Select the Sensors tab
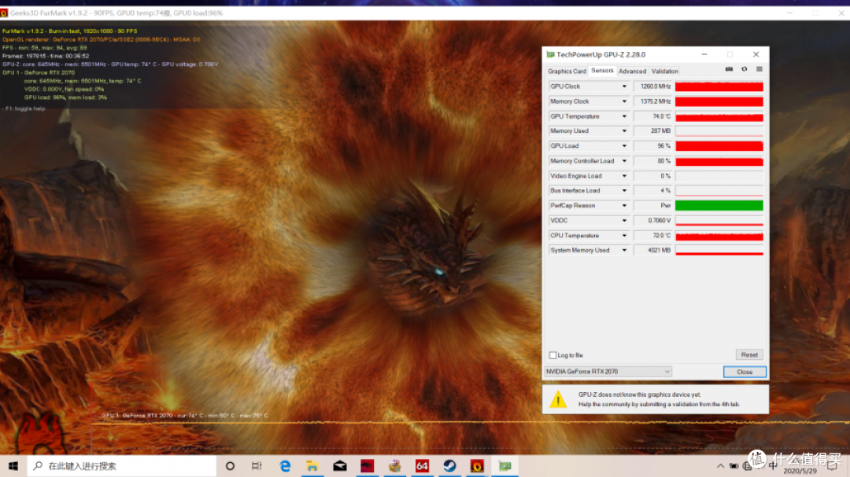The height and width of the screenshot is (477, 850). (x=602, y=71)
